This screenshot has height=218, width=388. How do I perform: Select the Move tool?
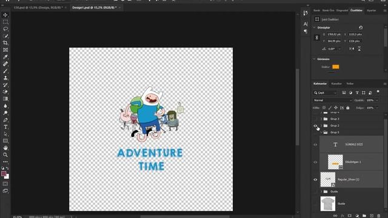tap(5, 15)
